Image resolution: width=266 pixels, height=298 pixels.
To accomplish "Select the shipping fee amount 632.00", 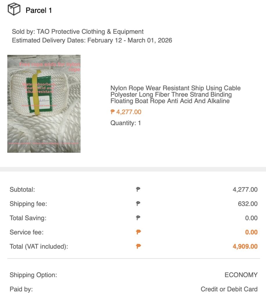I will [247, 204].
